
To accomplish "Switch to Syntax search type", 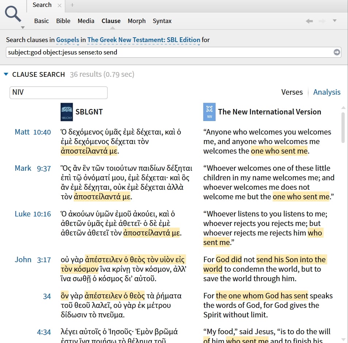I will click(x=162, y=21).
